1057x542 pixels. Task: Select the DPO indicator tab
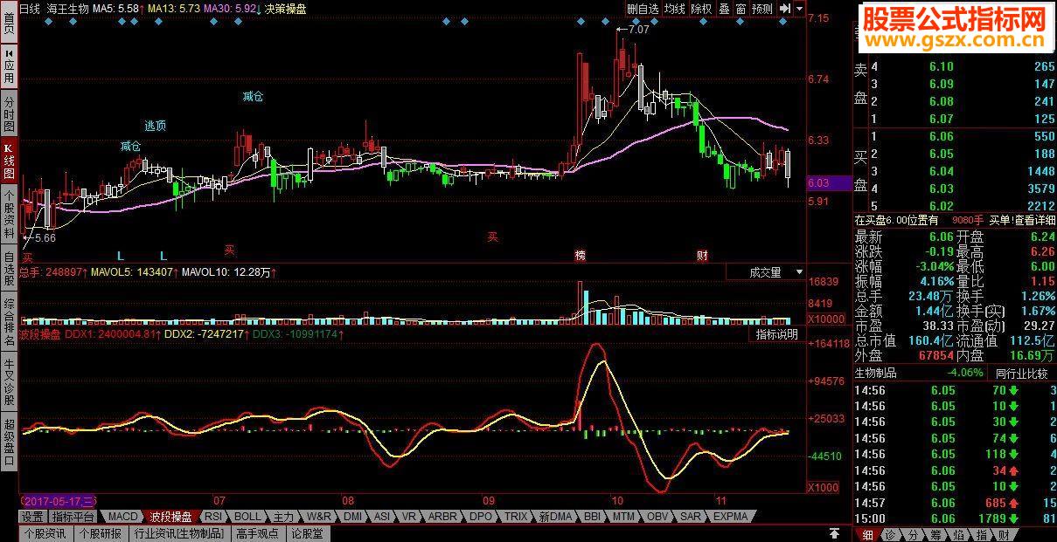click(481, 517)
